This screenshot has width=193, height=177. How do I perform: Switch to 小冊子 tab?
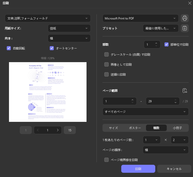pos(177,128)
